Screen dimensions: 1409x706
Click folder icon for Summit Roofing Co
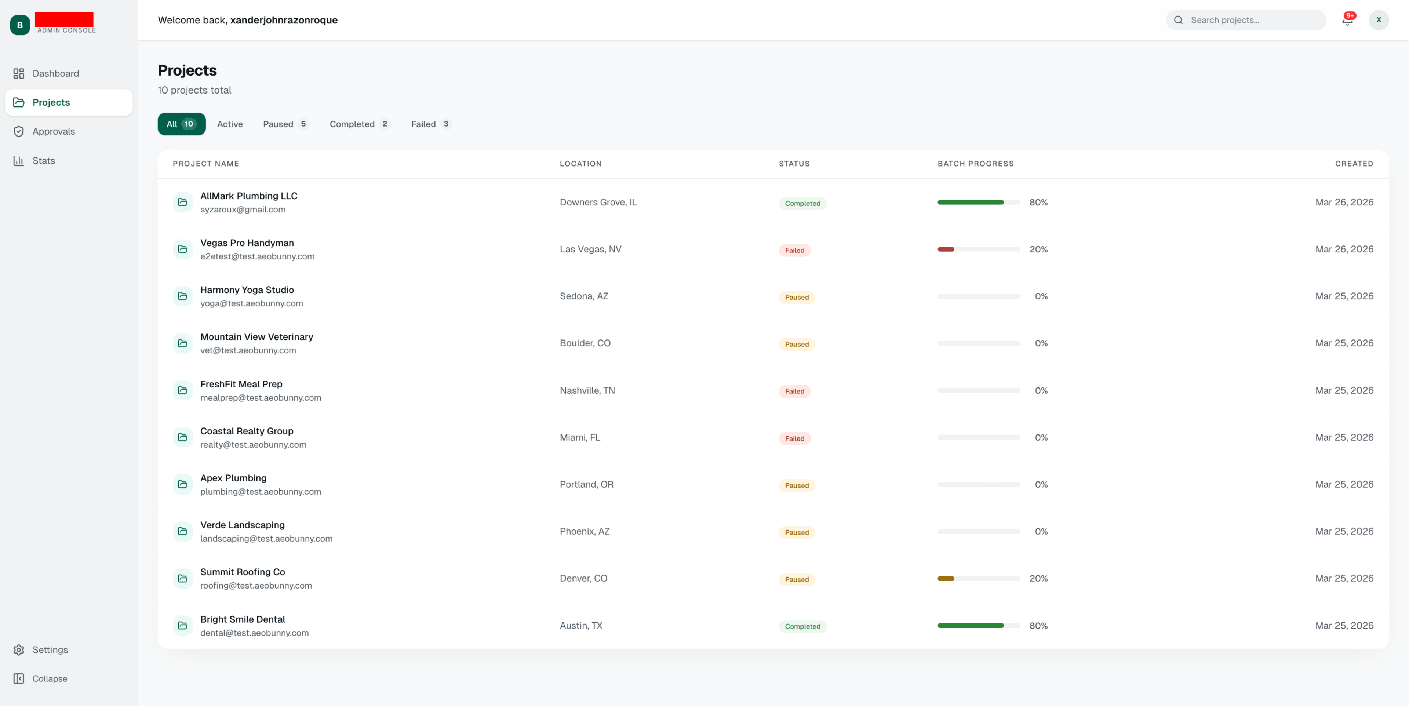pos(183,579)
